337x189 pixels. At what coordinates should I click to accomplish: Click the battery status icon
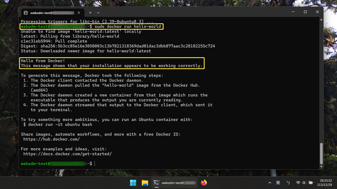coord(311,183)
